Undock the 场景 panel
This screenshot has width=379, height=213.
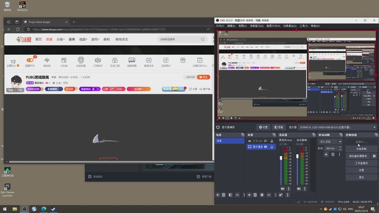(x=243, y=135)
